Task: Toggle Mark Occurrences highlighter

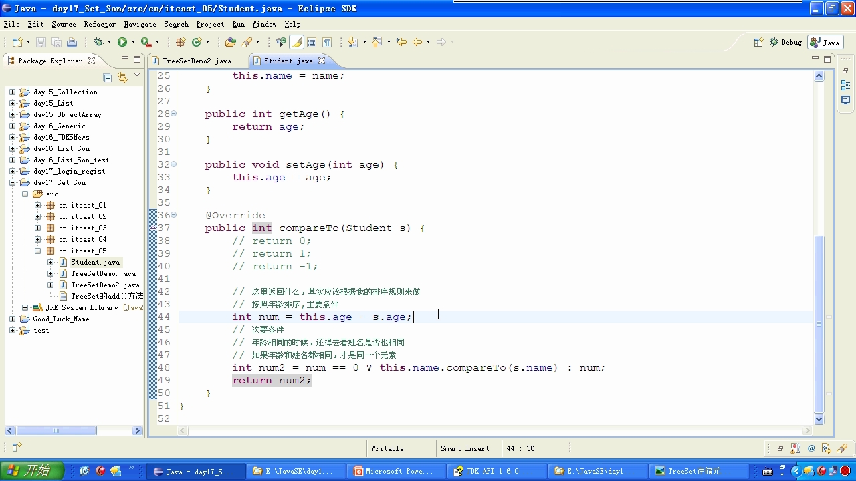Action: (297, 42)
